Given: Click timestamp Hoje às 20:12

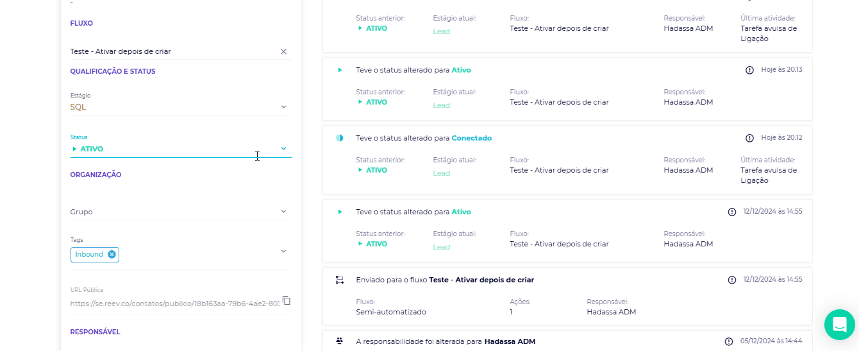Looking at the screenshot, I should 781,138.
